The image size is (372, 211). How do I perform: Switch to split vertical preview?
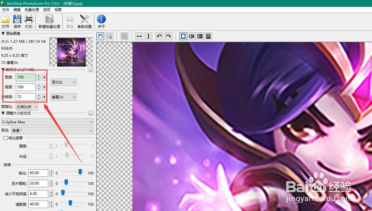point(192,36)
